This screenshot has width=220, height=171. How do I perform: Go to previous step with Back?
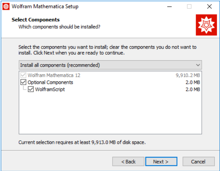click(x=128, y=161)
